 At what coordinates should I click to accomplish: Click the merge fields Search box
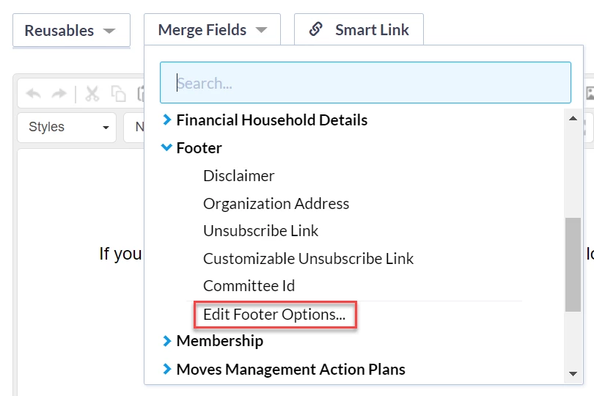tap(365, 83)
